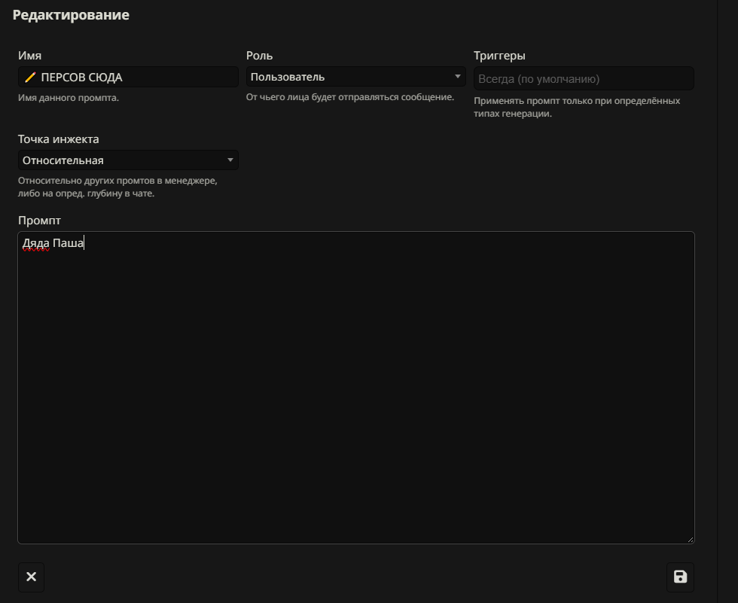Click the Имя label

tap(29, 56)
